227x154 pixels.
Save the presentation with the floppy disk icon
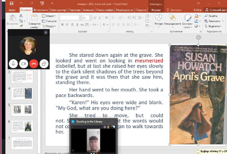click(11, 3)
